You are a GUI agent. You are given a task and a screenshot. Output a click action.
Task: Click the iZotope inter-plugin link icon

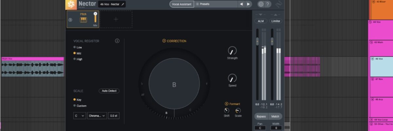click(279, 4)
